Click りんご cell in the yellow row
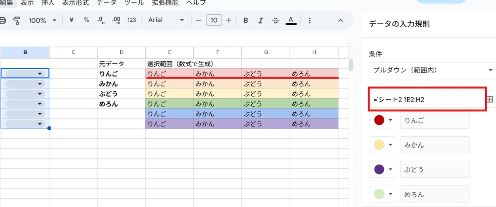Screen dimensions: 496x207 169,93
